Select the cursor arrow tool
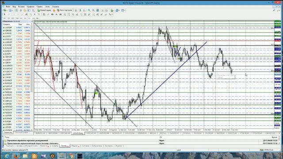Viewport: 283px width, 159px height. (x=4, y=14)
